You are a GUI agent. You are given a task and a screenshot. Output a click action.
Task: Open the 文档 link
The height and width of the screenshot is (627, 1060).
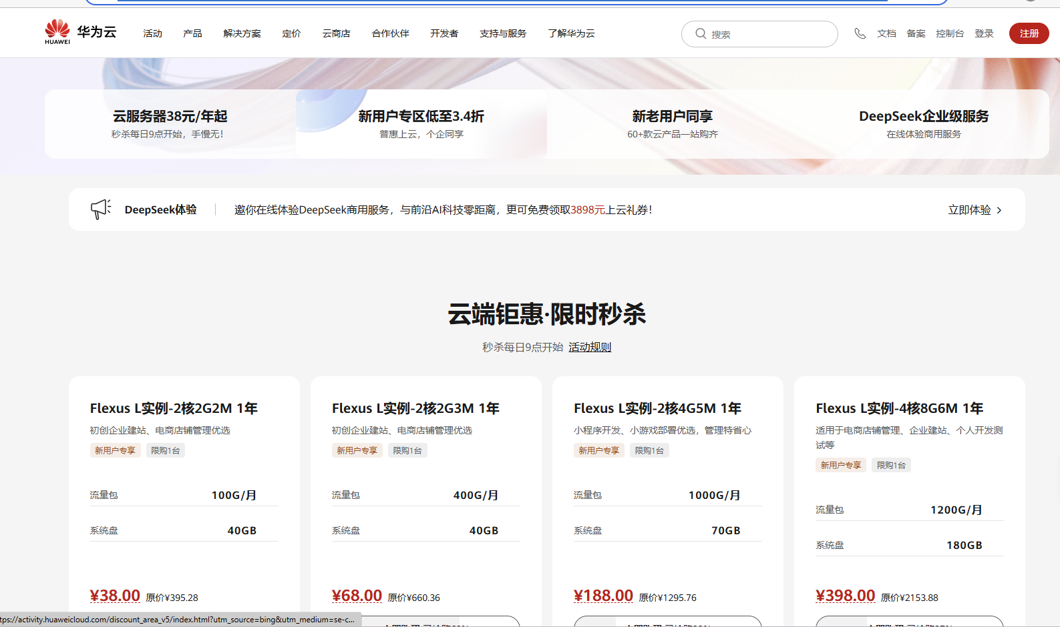point(886,33)
